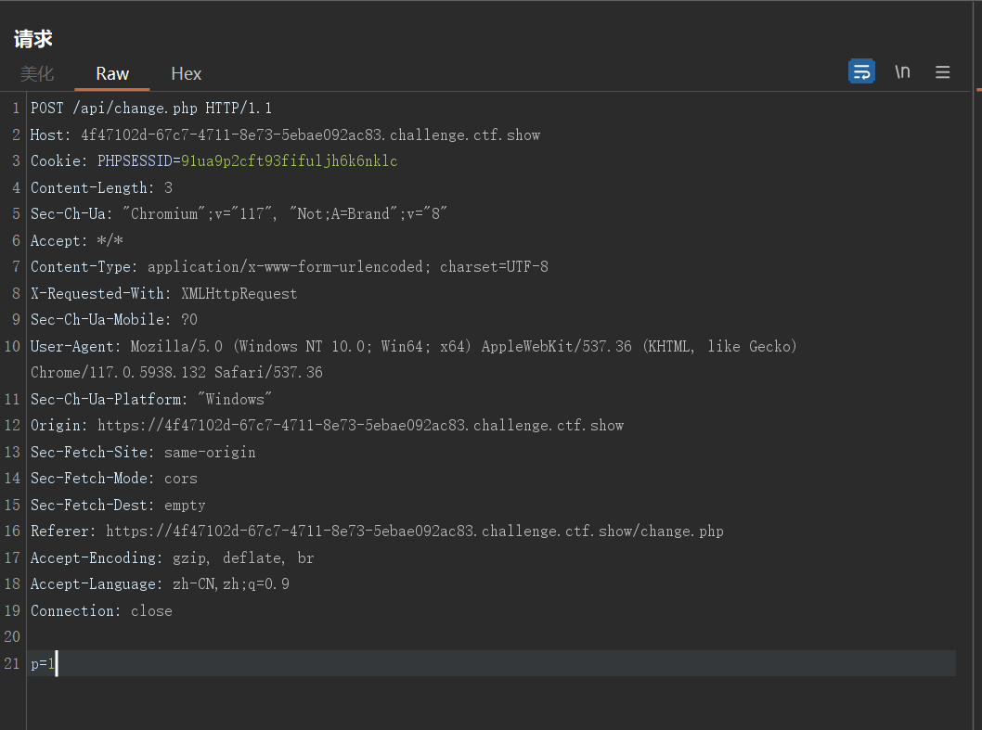Click the Referer header URL
Screen dimensions: 982x730
(414, 531)
